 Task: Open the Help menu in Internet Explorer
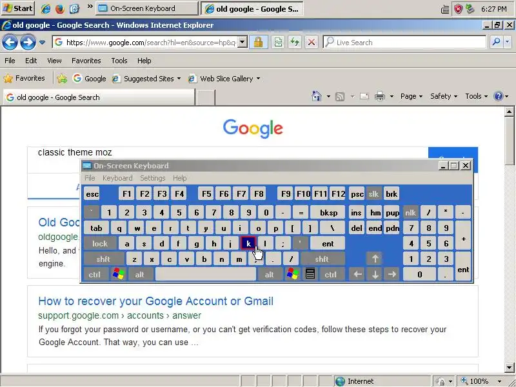(x=144, y=61)
